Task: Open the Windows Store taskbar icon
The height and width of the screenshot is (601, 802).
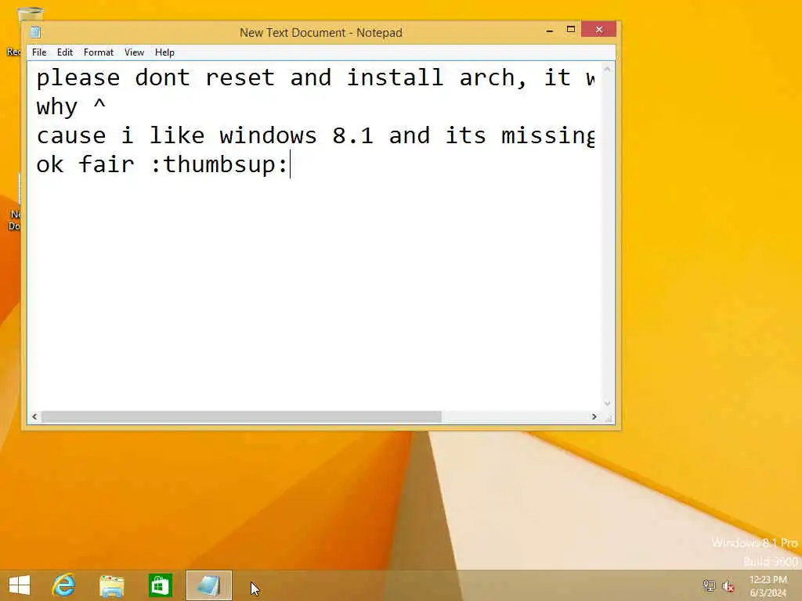Action: tap(160, 585)
